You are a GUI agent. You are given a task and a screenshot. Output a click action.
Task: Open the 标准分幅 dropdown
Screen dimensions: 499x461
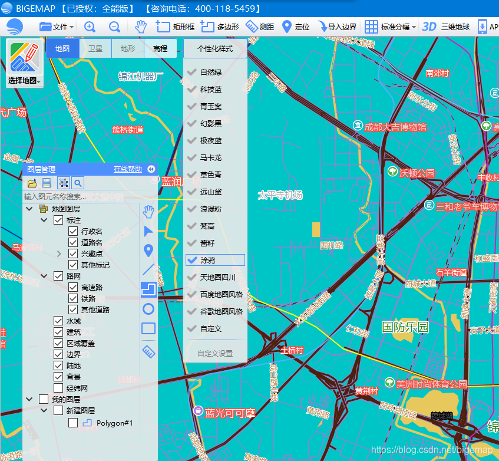coord(390,27)
